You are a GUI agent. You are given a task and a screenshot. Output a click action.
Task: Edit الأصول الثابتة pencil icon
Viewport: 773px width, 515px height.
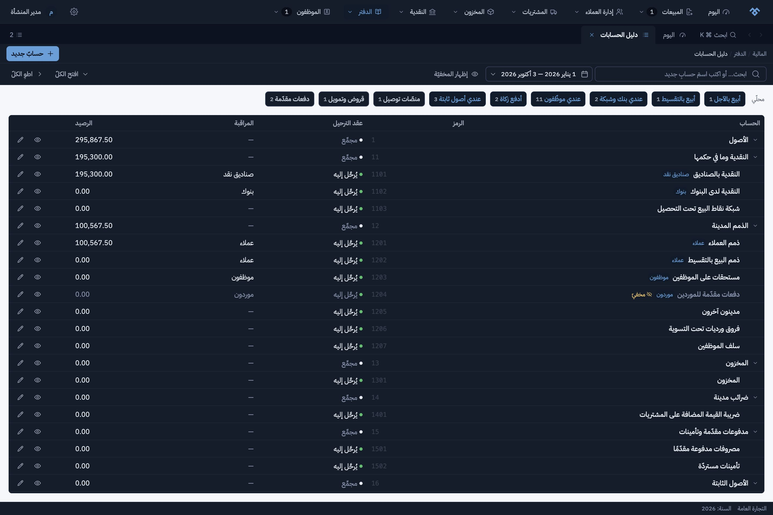click(x=20, y=483)
